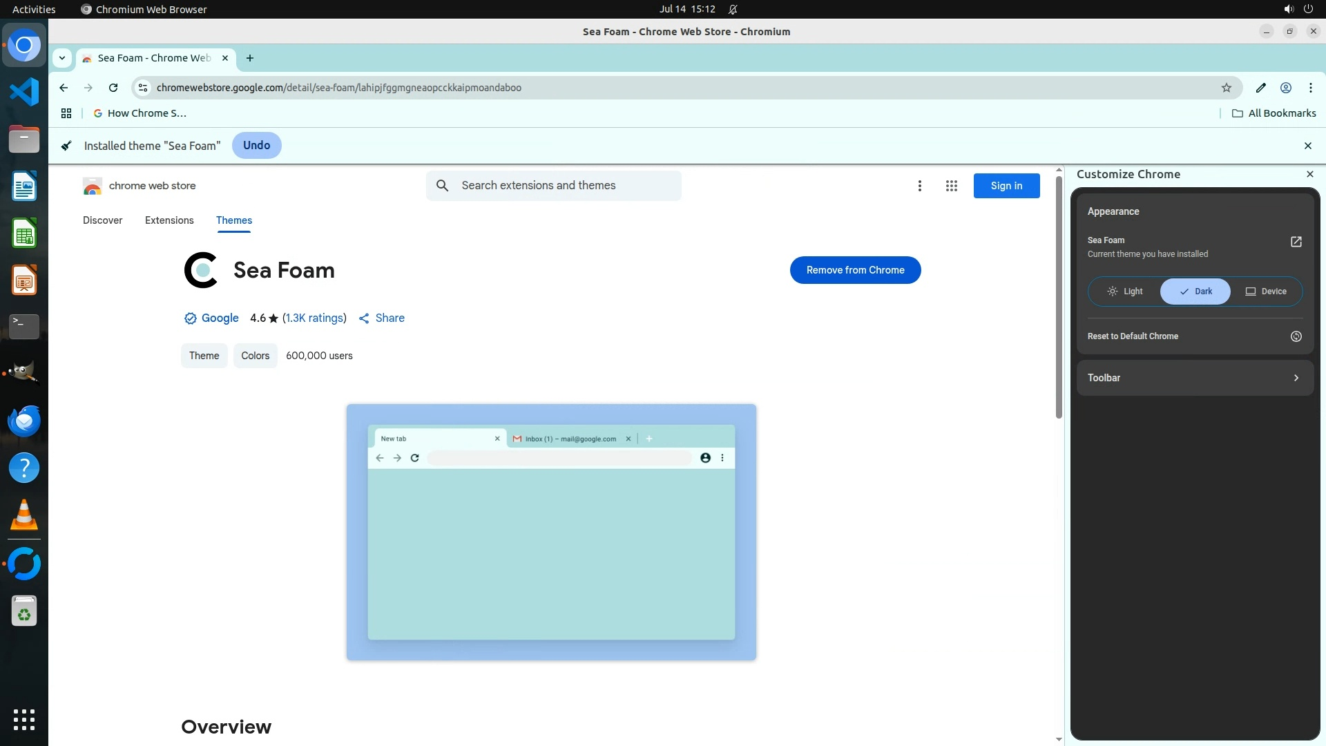Open Chrome Web Store more options menu
The image size is (1326, 746).
pos(919,186)
